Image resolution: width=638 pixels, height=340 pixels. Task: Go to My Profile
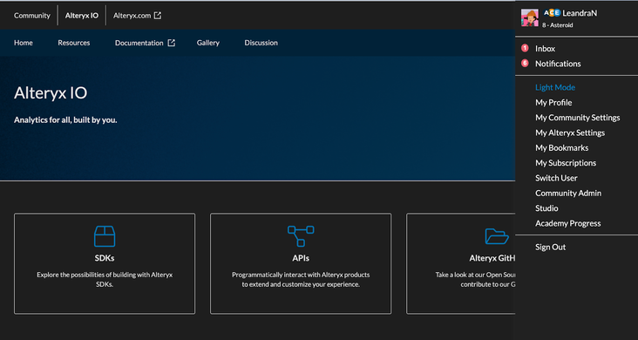553,103
